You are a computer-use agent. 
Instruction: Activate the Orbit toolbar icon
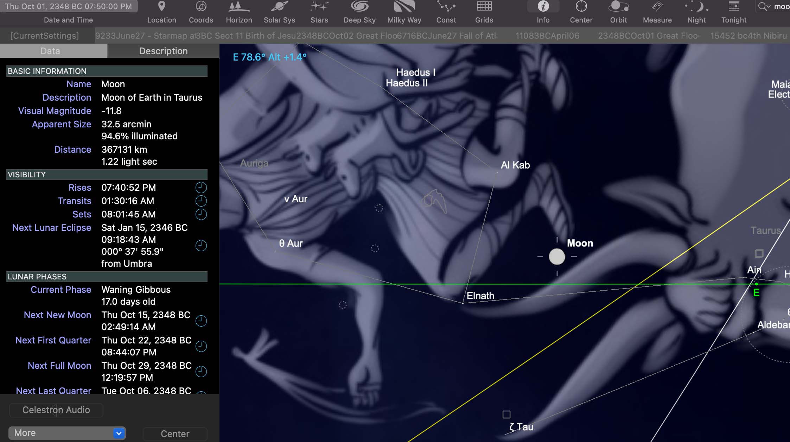click(x=618, y=6)
